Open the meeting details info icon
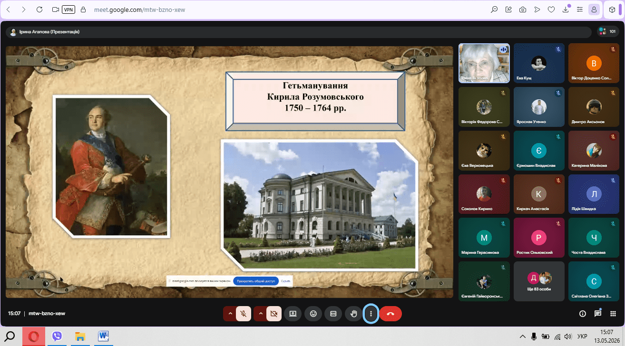Screen dimensions: 625x346 pos(582,314)
